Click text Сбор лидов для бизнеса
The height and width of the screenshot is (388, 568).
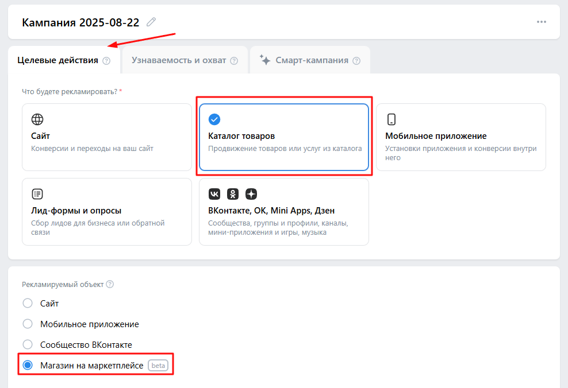coord(74,223)
